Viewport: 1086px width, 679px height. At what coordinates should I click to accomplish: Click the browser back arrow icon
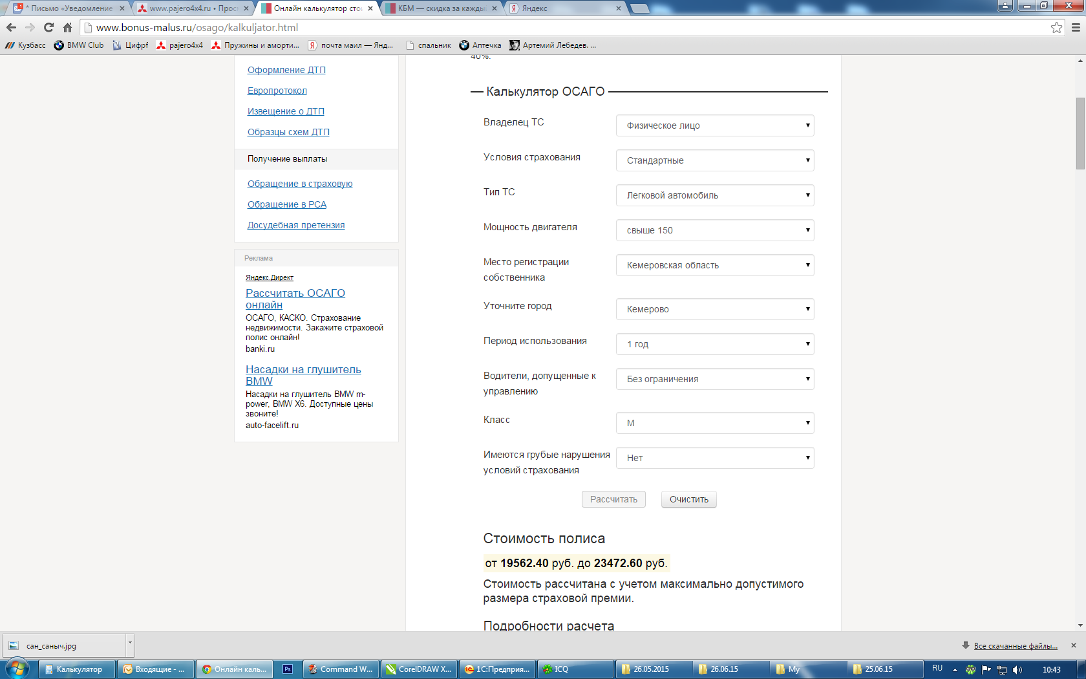[11, 27]
